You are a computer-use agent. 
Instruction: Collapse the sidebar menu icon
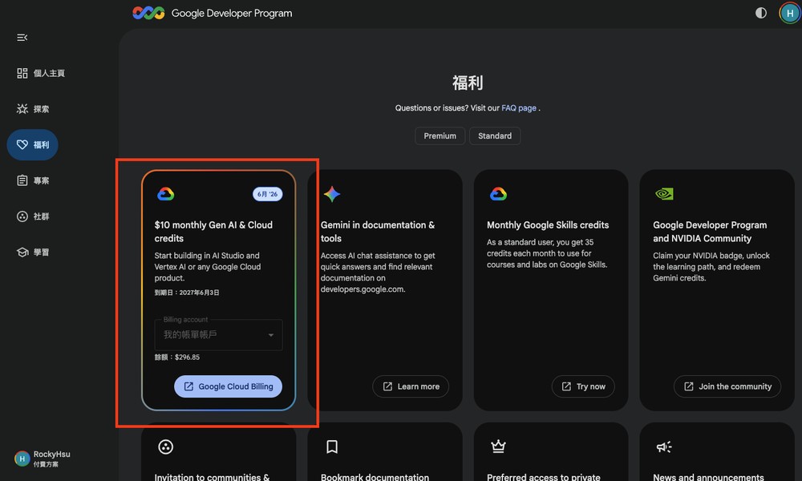click(22, 38)
